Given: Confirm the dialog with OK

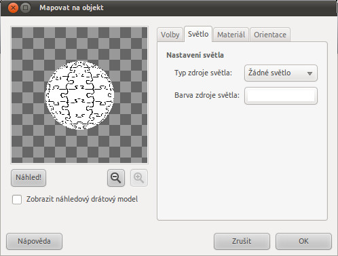Looking at the screenshot, I should coord(303,241).
